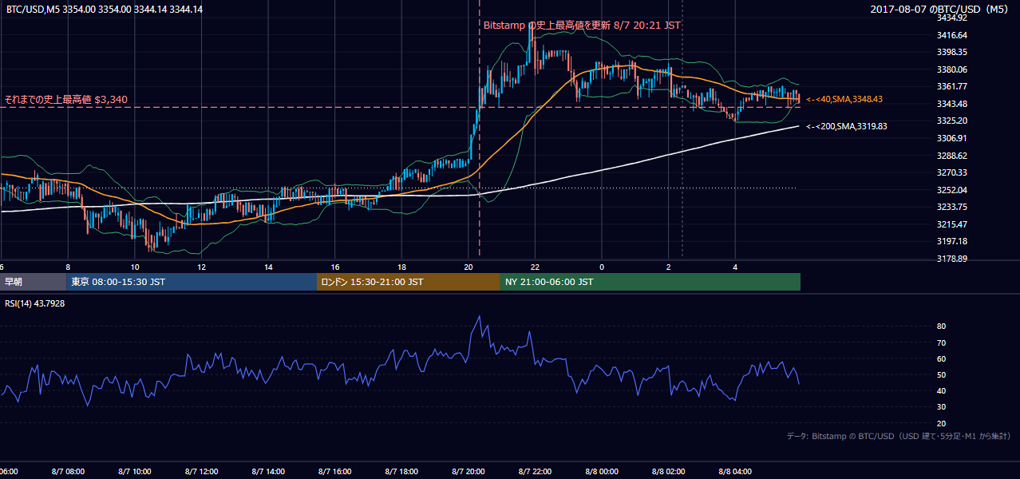Viewport: 1020px width, 479px height.
Task: Click price scale value 3434.92
Action: [x=952, y=18]
